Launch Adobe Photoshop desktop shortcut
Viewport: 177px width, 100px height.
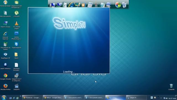(x=17, y=36)
